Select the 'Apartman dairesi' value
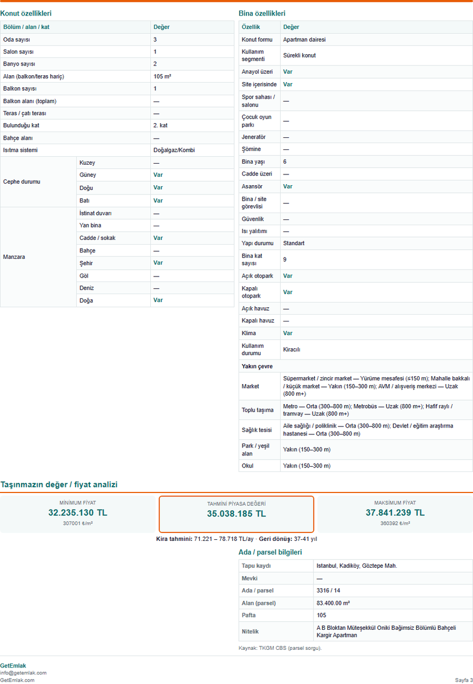This screenshot has height=684, width=473. (x=305, y=40)
